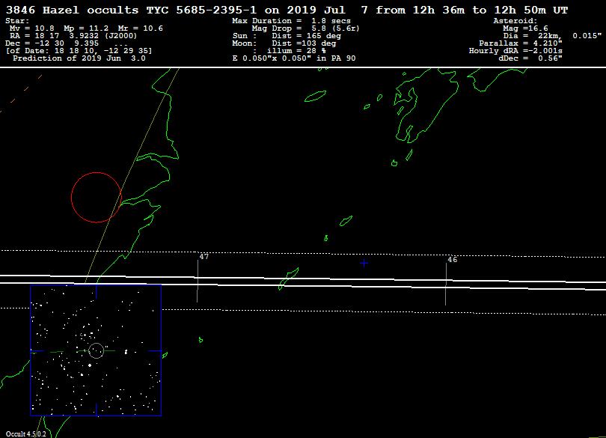This screenshot has height=438, width=606.
Task: Click the target star circle in the star chart
Action: (97, 350)
